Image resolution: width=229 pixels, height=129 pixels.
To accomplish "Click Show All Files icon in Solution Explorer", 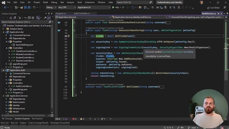I will pos(33,18).
